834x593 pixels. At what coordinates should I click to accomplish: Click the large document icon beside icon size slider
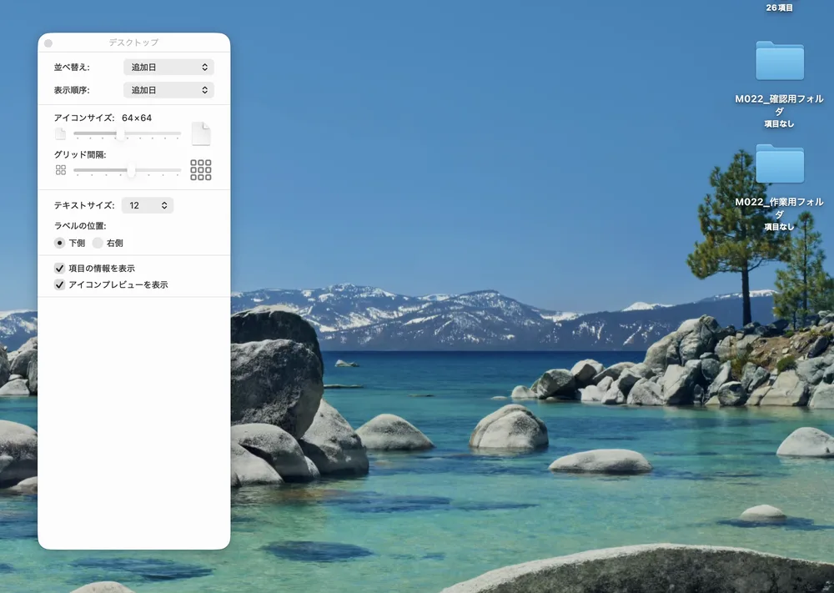click(x=201, y=133)
